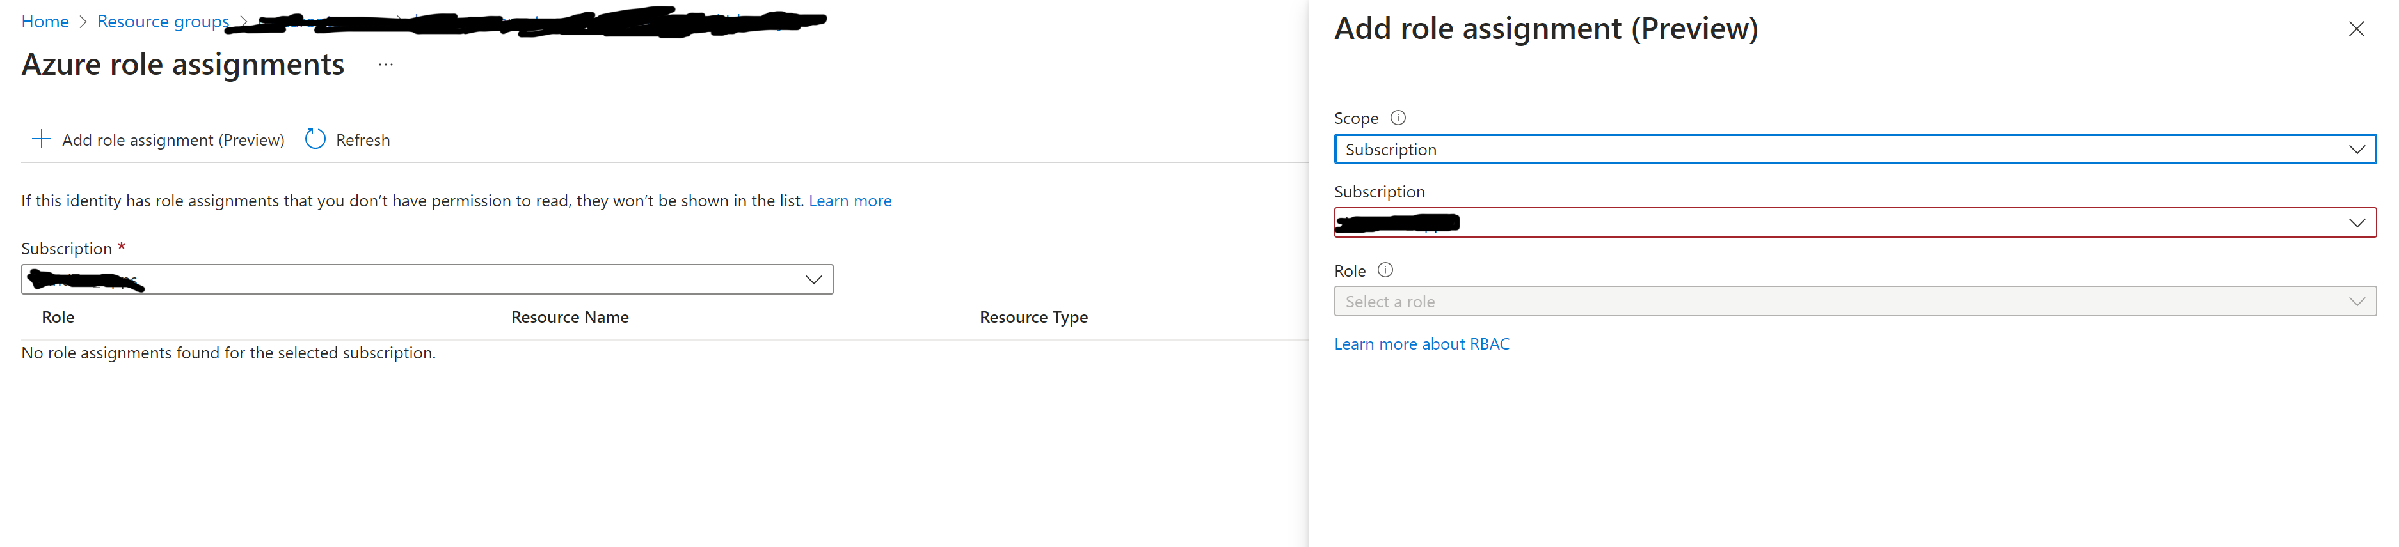The width and height of the screenshot is (2399, 547).
Task: Navigate to Resource groups breadcrumb
Action: coord(163,21)
